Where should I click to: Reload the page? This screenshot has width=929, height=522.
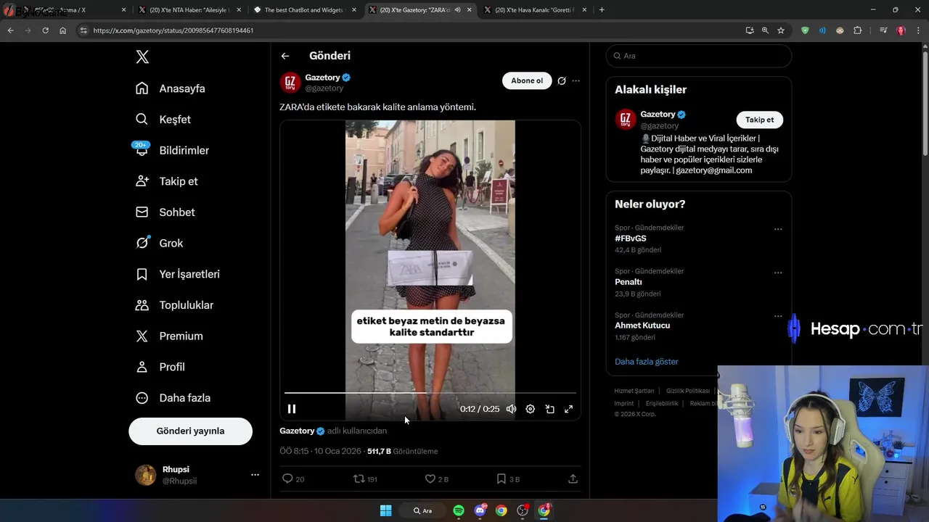click(45, 30)
